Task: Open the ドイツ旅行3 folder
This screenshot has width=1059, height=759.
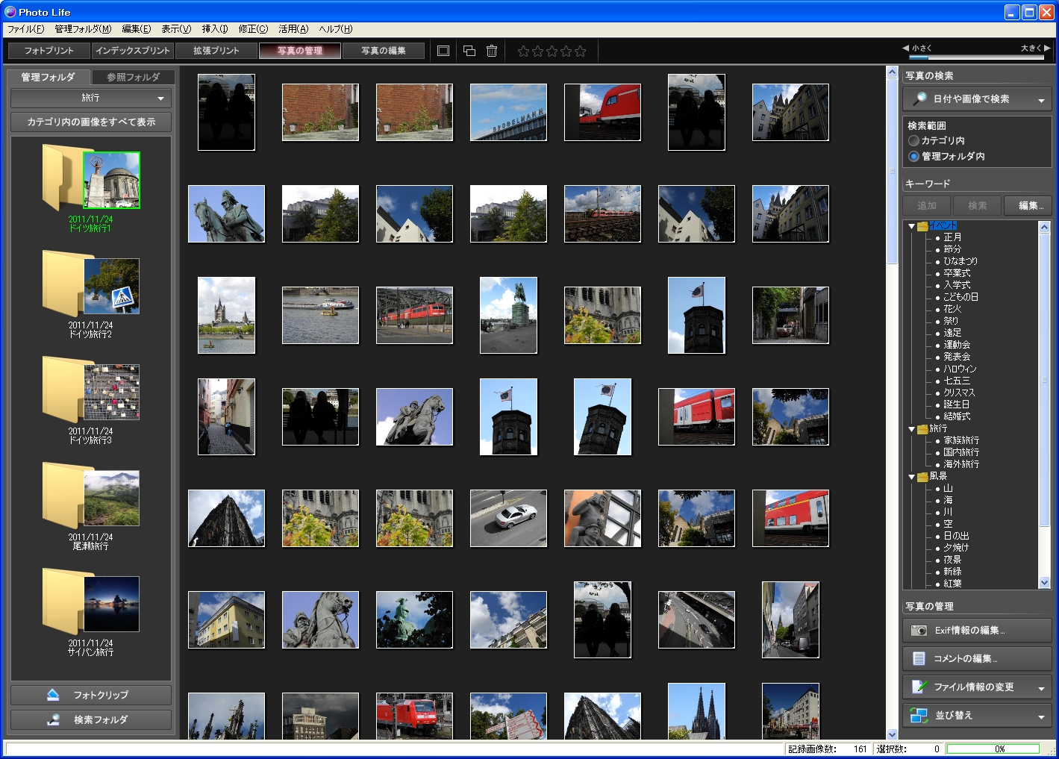Action: click(x=91, y=402)
